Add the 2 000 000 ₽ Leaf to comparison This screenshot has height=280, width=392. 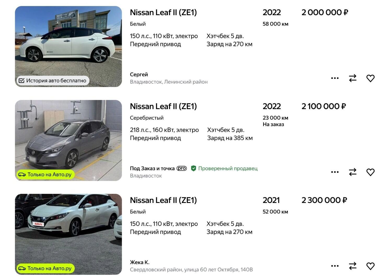(x=353, y=78)
